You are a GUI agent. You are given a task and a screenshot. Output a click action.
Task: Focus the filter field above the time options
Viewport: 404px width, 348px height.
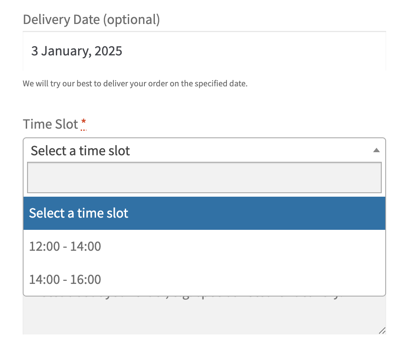pos(204,177)
